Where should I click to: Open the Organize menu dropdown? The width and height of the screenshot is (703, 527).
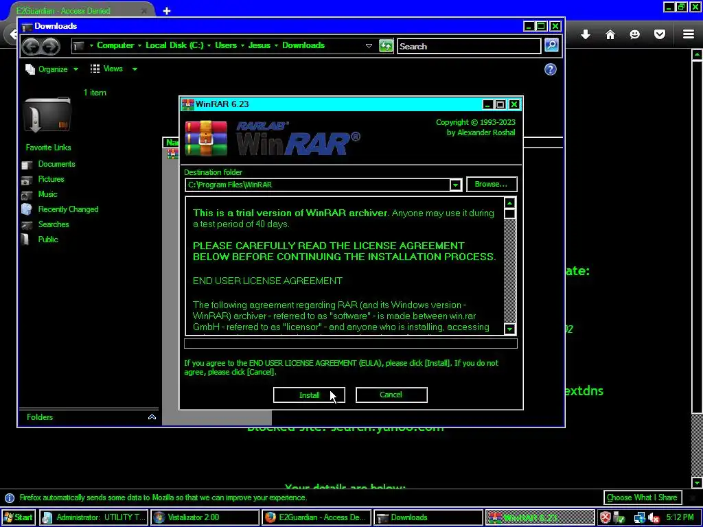(x=52, y=69)
